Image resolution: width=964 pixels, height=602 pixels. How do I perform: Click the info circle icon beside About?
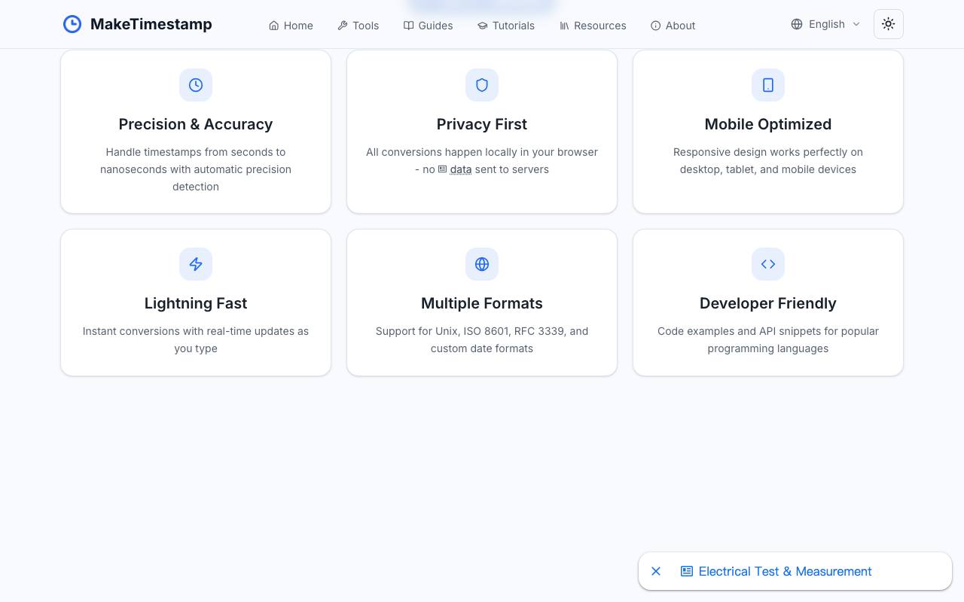click(x=656, y=26)
